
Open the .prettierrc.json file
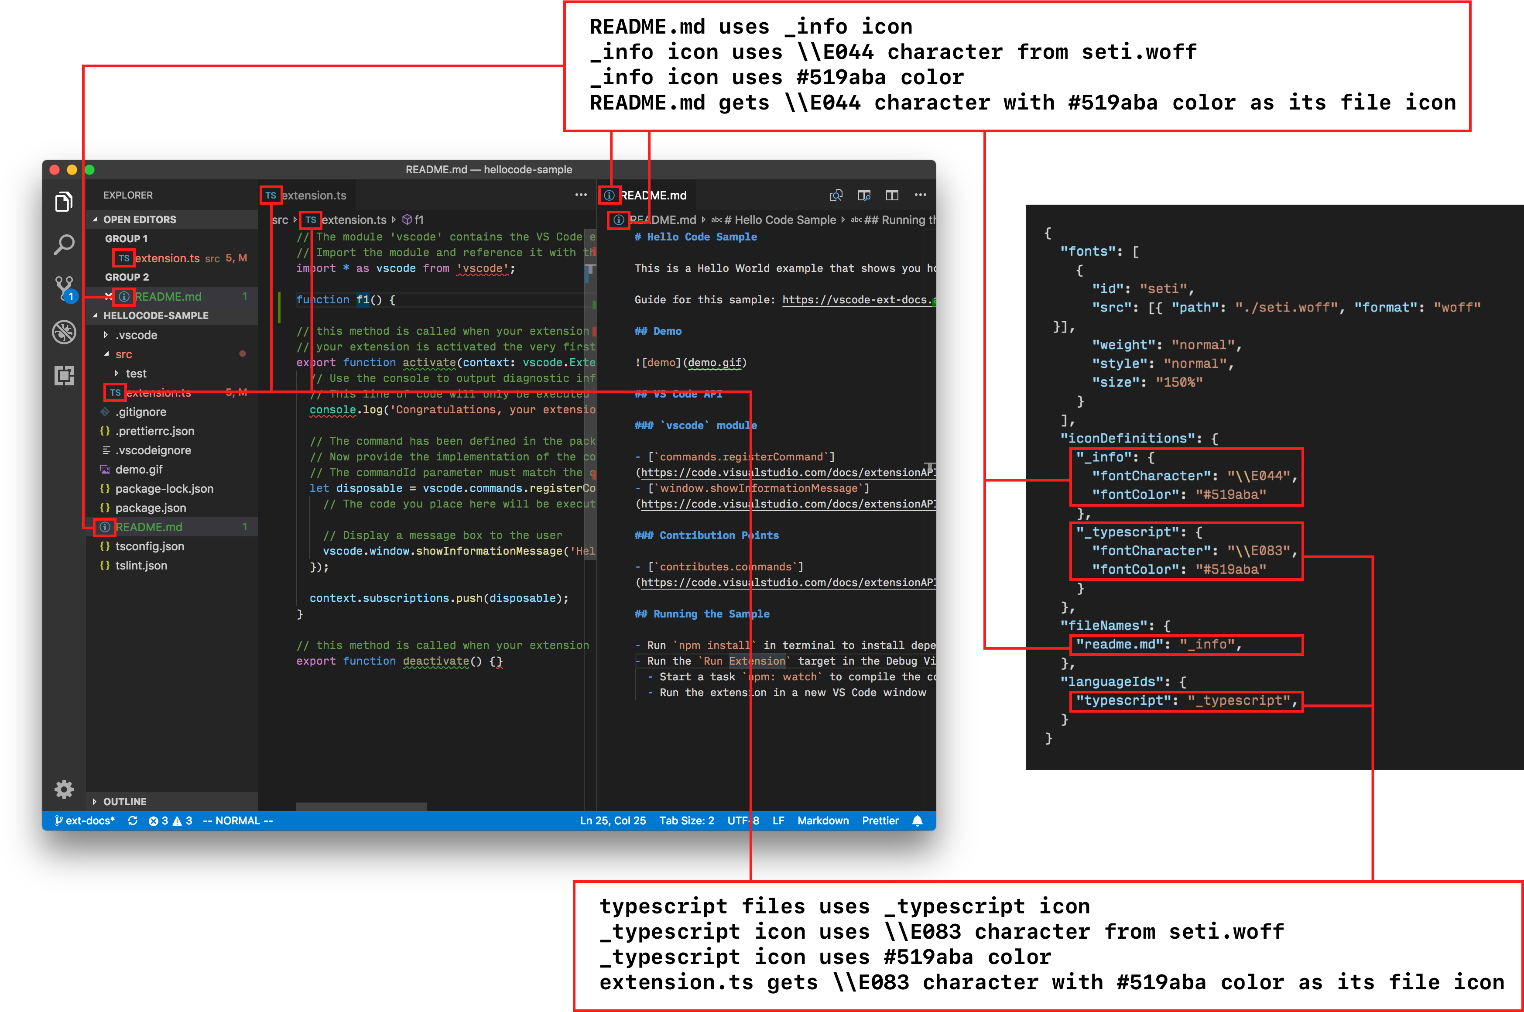point(171,431)
